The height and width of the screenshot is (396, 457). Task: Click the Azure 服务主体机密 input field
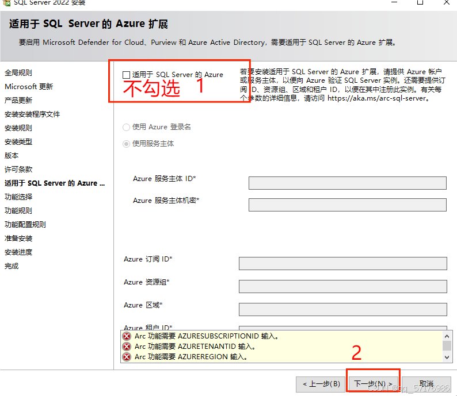click(348, 205)
